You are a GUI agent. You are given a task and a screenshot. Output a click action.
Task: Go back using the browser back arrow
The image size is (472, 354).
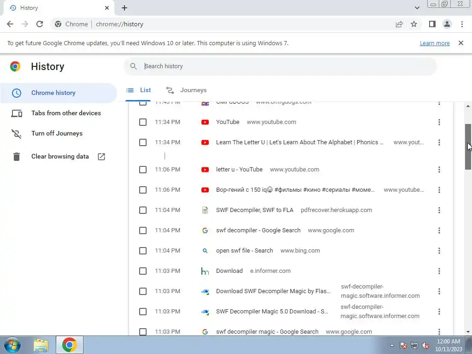pos(10,24)
